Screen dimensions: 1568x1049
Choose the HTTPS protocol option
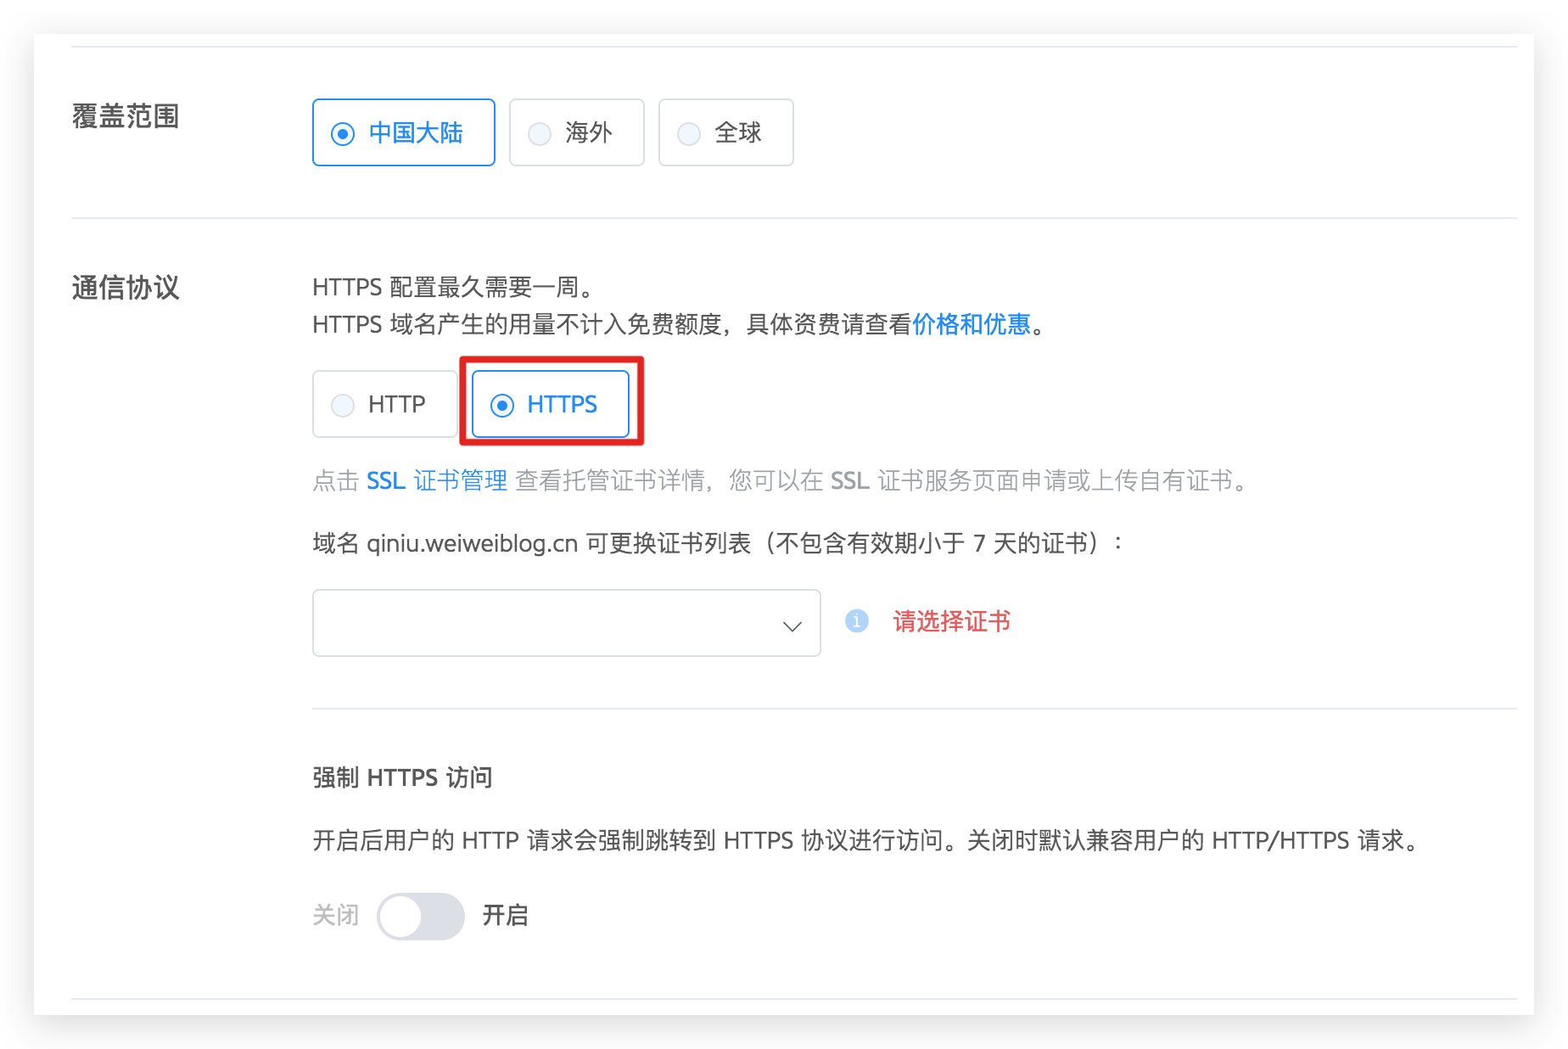pyautogui.click(x=550, y=404)
